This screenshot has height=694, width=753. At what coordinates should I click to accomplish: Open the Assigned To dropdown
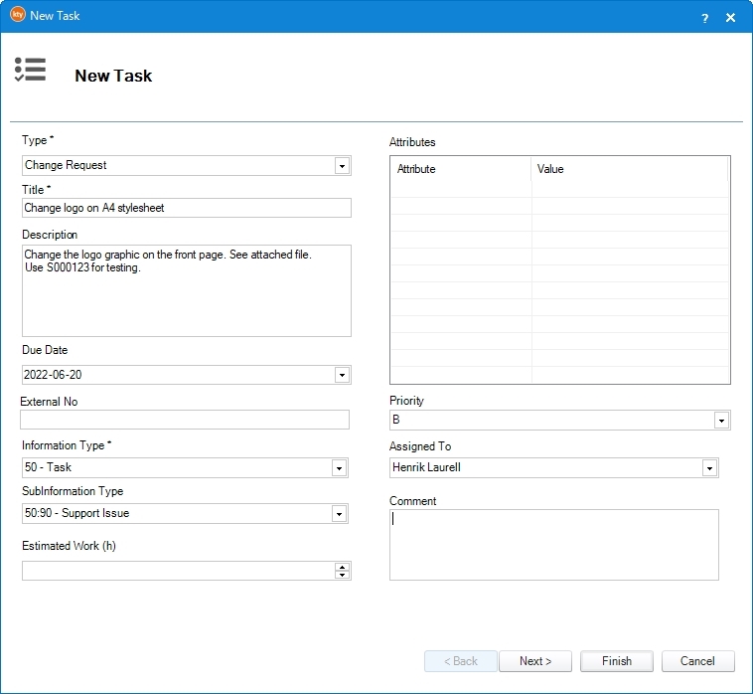pyautogui.click(x=709, y=467)
